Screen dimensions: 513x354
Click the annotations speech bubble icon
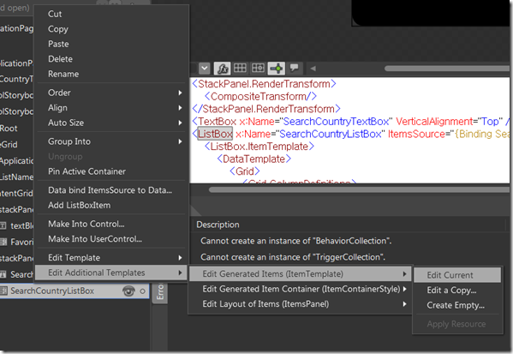tap(295, 68)
